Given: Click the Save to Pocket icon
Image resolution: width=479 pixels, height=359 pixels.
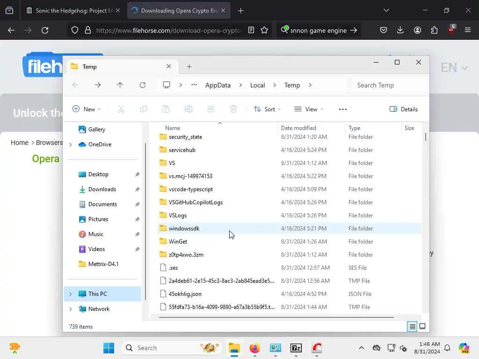Looking at the screenshot, I should 384,30.
